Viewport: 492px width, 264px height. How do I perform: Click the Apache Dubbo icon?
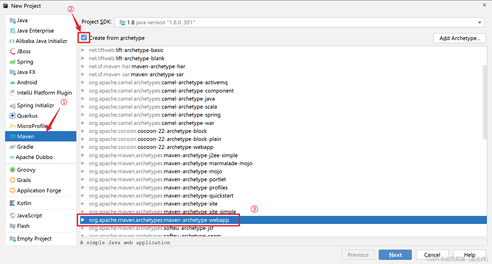[12, 157]
